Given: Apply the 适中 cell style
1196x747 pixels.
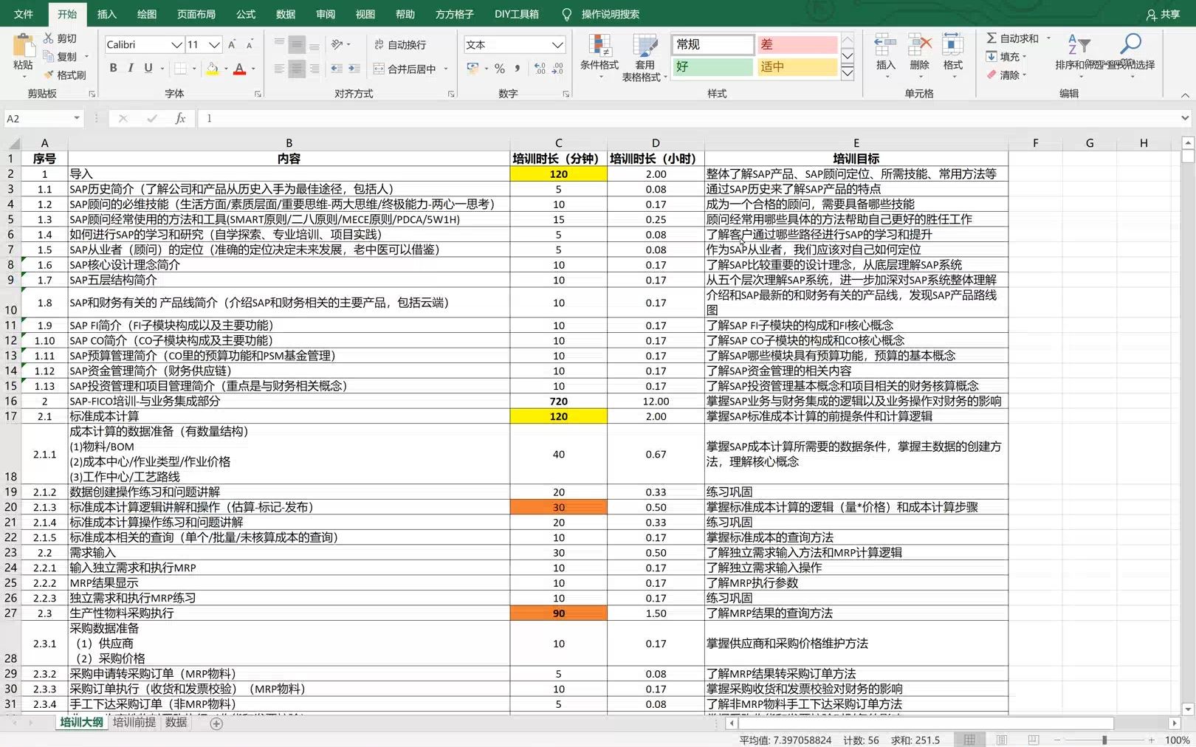Looking at the screenshot, I should (x=797, y=66).
